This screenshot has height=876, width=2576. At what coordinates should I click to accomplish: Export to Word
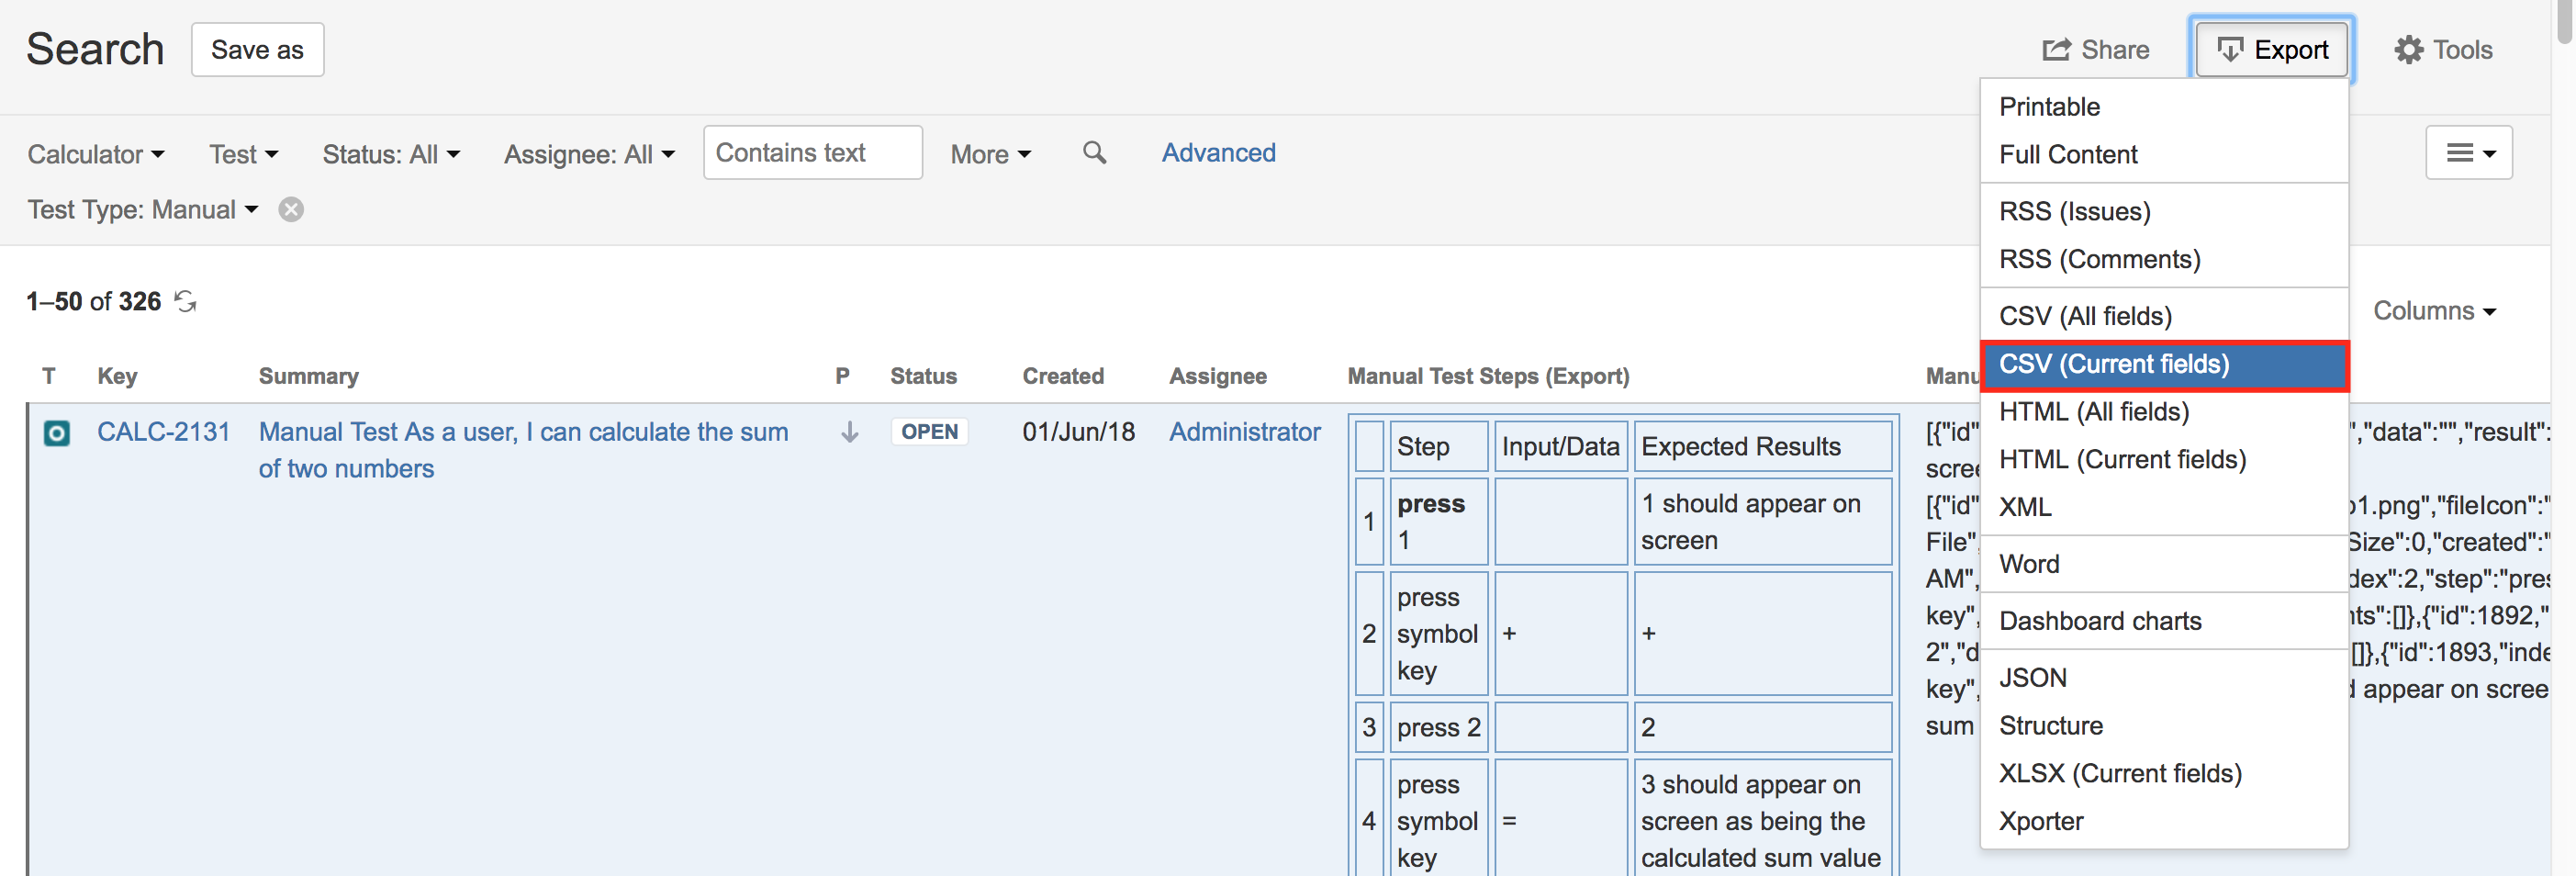(x=2164, y=565)
